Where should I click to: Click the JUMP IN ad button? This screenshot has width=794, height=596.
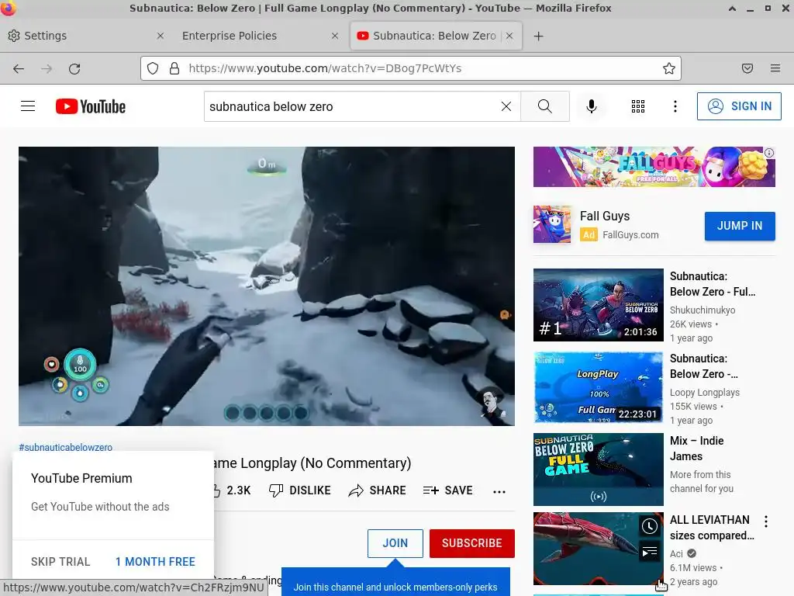point(740,226)
